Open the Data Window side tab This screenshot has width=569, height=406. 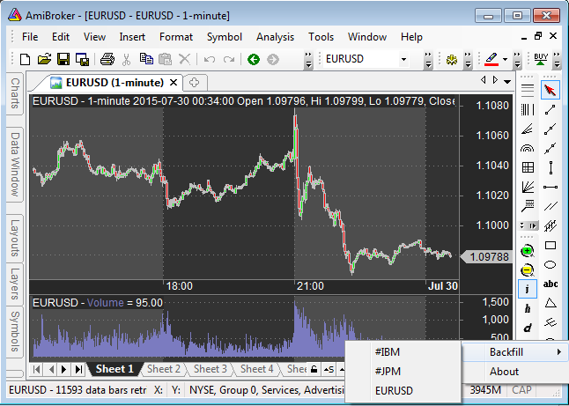tap(15, 164)
